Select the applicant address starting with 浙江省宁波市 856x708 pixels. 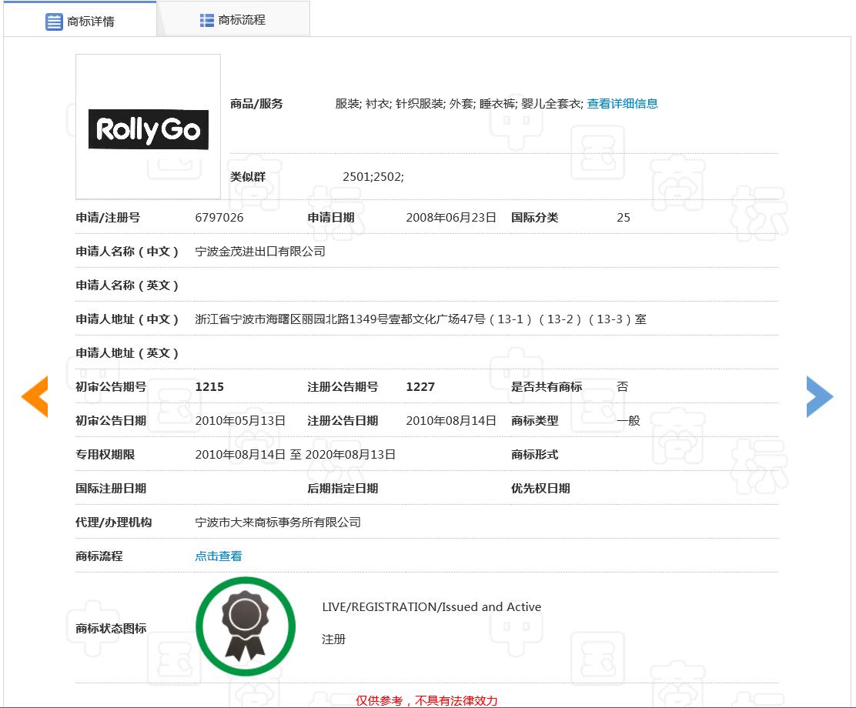point(421,319)
